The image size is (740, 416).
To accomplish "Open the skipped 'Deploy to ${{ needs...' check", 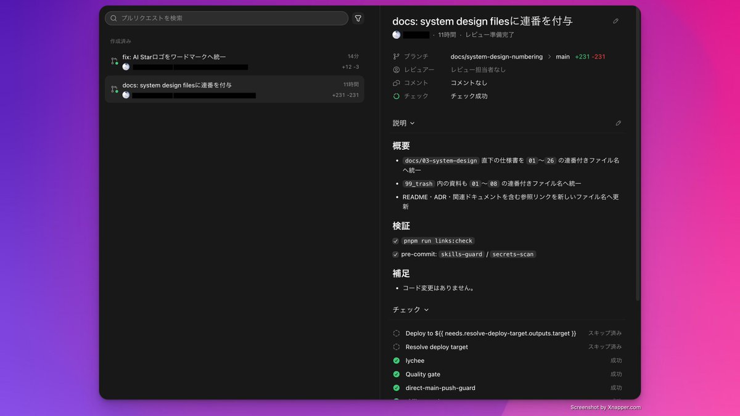I will (508, 333).
